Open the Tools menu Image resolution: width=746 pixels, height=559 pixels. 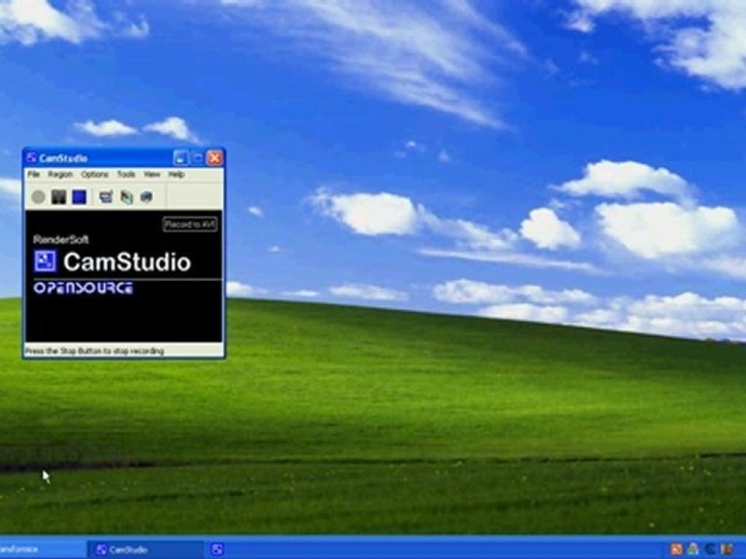tap(126, 175)
